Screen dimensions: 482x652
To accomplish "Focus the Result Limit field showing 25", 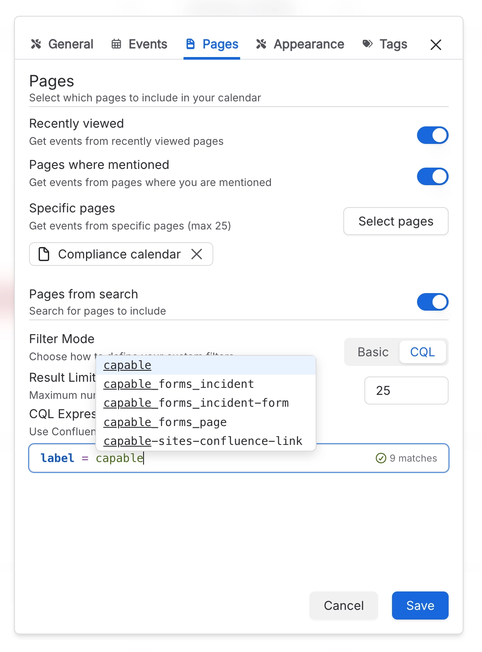I will pos(406,390).
